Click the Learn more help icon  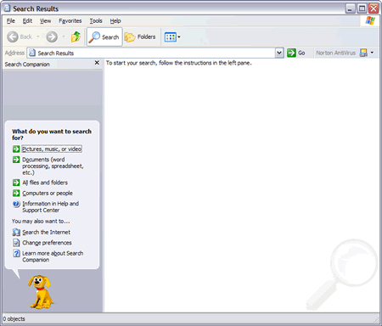pos(16,253)
